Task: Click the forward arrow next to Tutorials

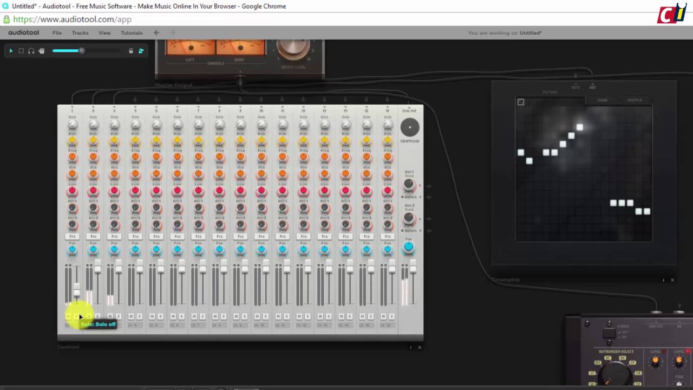Action: point(173,32)
